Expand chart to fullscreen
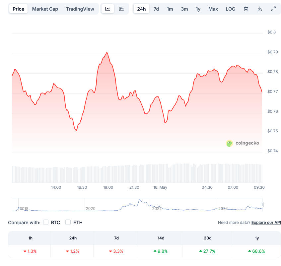Image resolution: width=281 pixels, height=266 pixels. [273, 9]
